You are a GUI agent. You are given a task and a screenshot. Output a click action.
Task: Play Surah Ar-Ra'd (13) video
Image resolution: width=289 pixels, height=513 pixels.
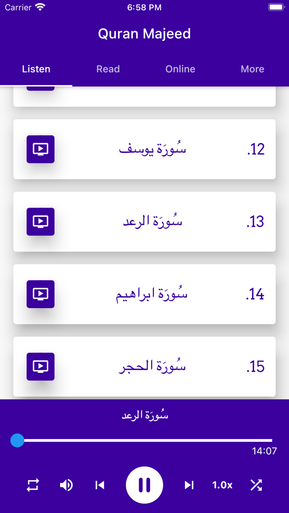point(40,222)
